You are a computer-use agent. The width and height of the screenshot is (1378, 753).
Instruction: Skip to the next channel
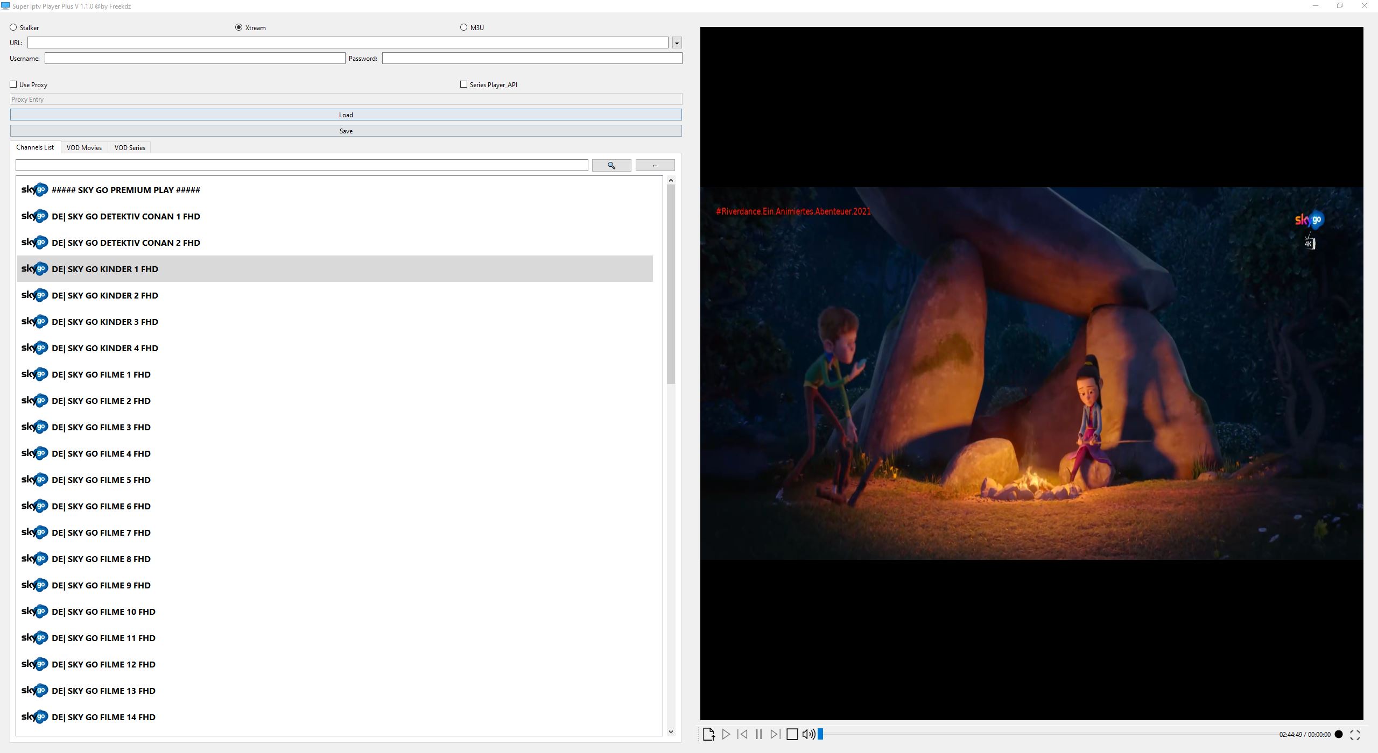[775, 734]
